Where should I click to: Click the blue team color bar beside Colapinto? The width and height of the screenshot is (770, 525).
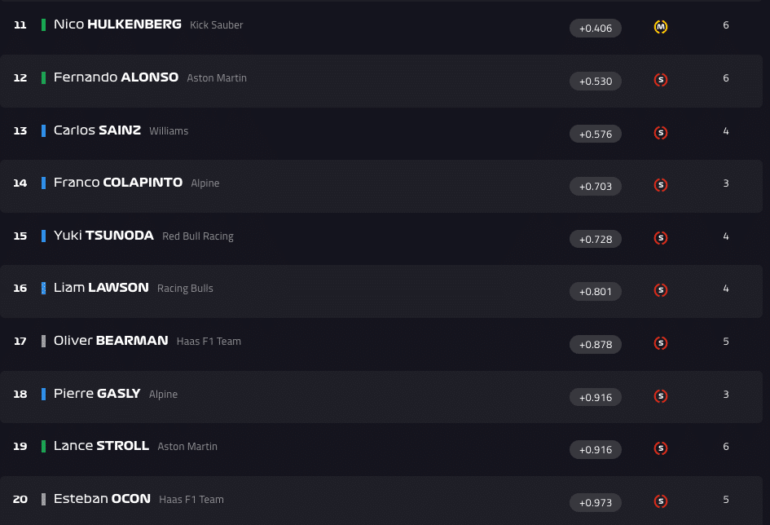[43, 183]
